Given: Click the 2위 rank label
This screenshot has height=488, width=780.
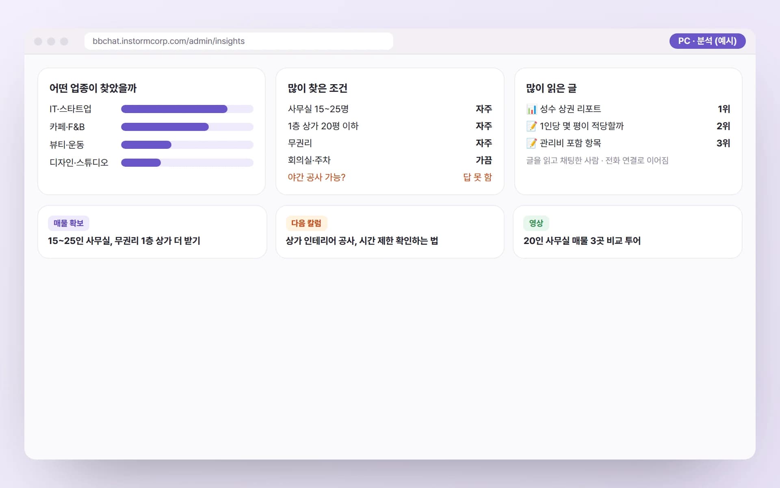Looking at the screenshot, I should tap(724, 126).
